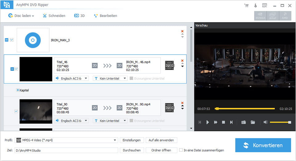
Task: Move Titel_46 up in the list
Action: coord(182,63)
